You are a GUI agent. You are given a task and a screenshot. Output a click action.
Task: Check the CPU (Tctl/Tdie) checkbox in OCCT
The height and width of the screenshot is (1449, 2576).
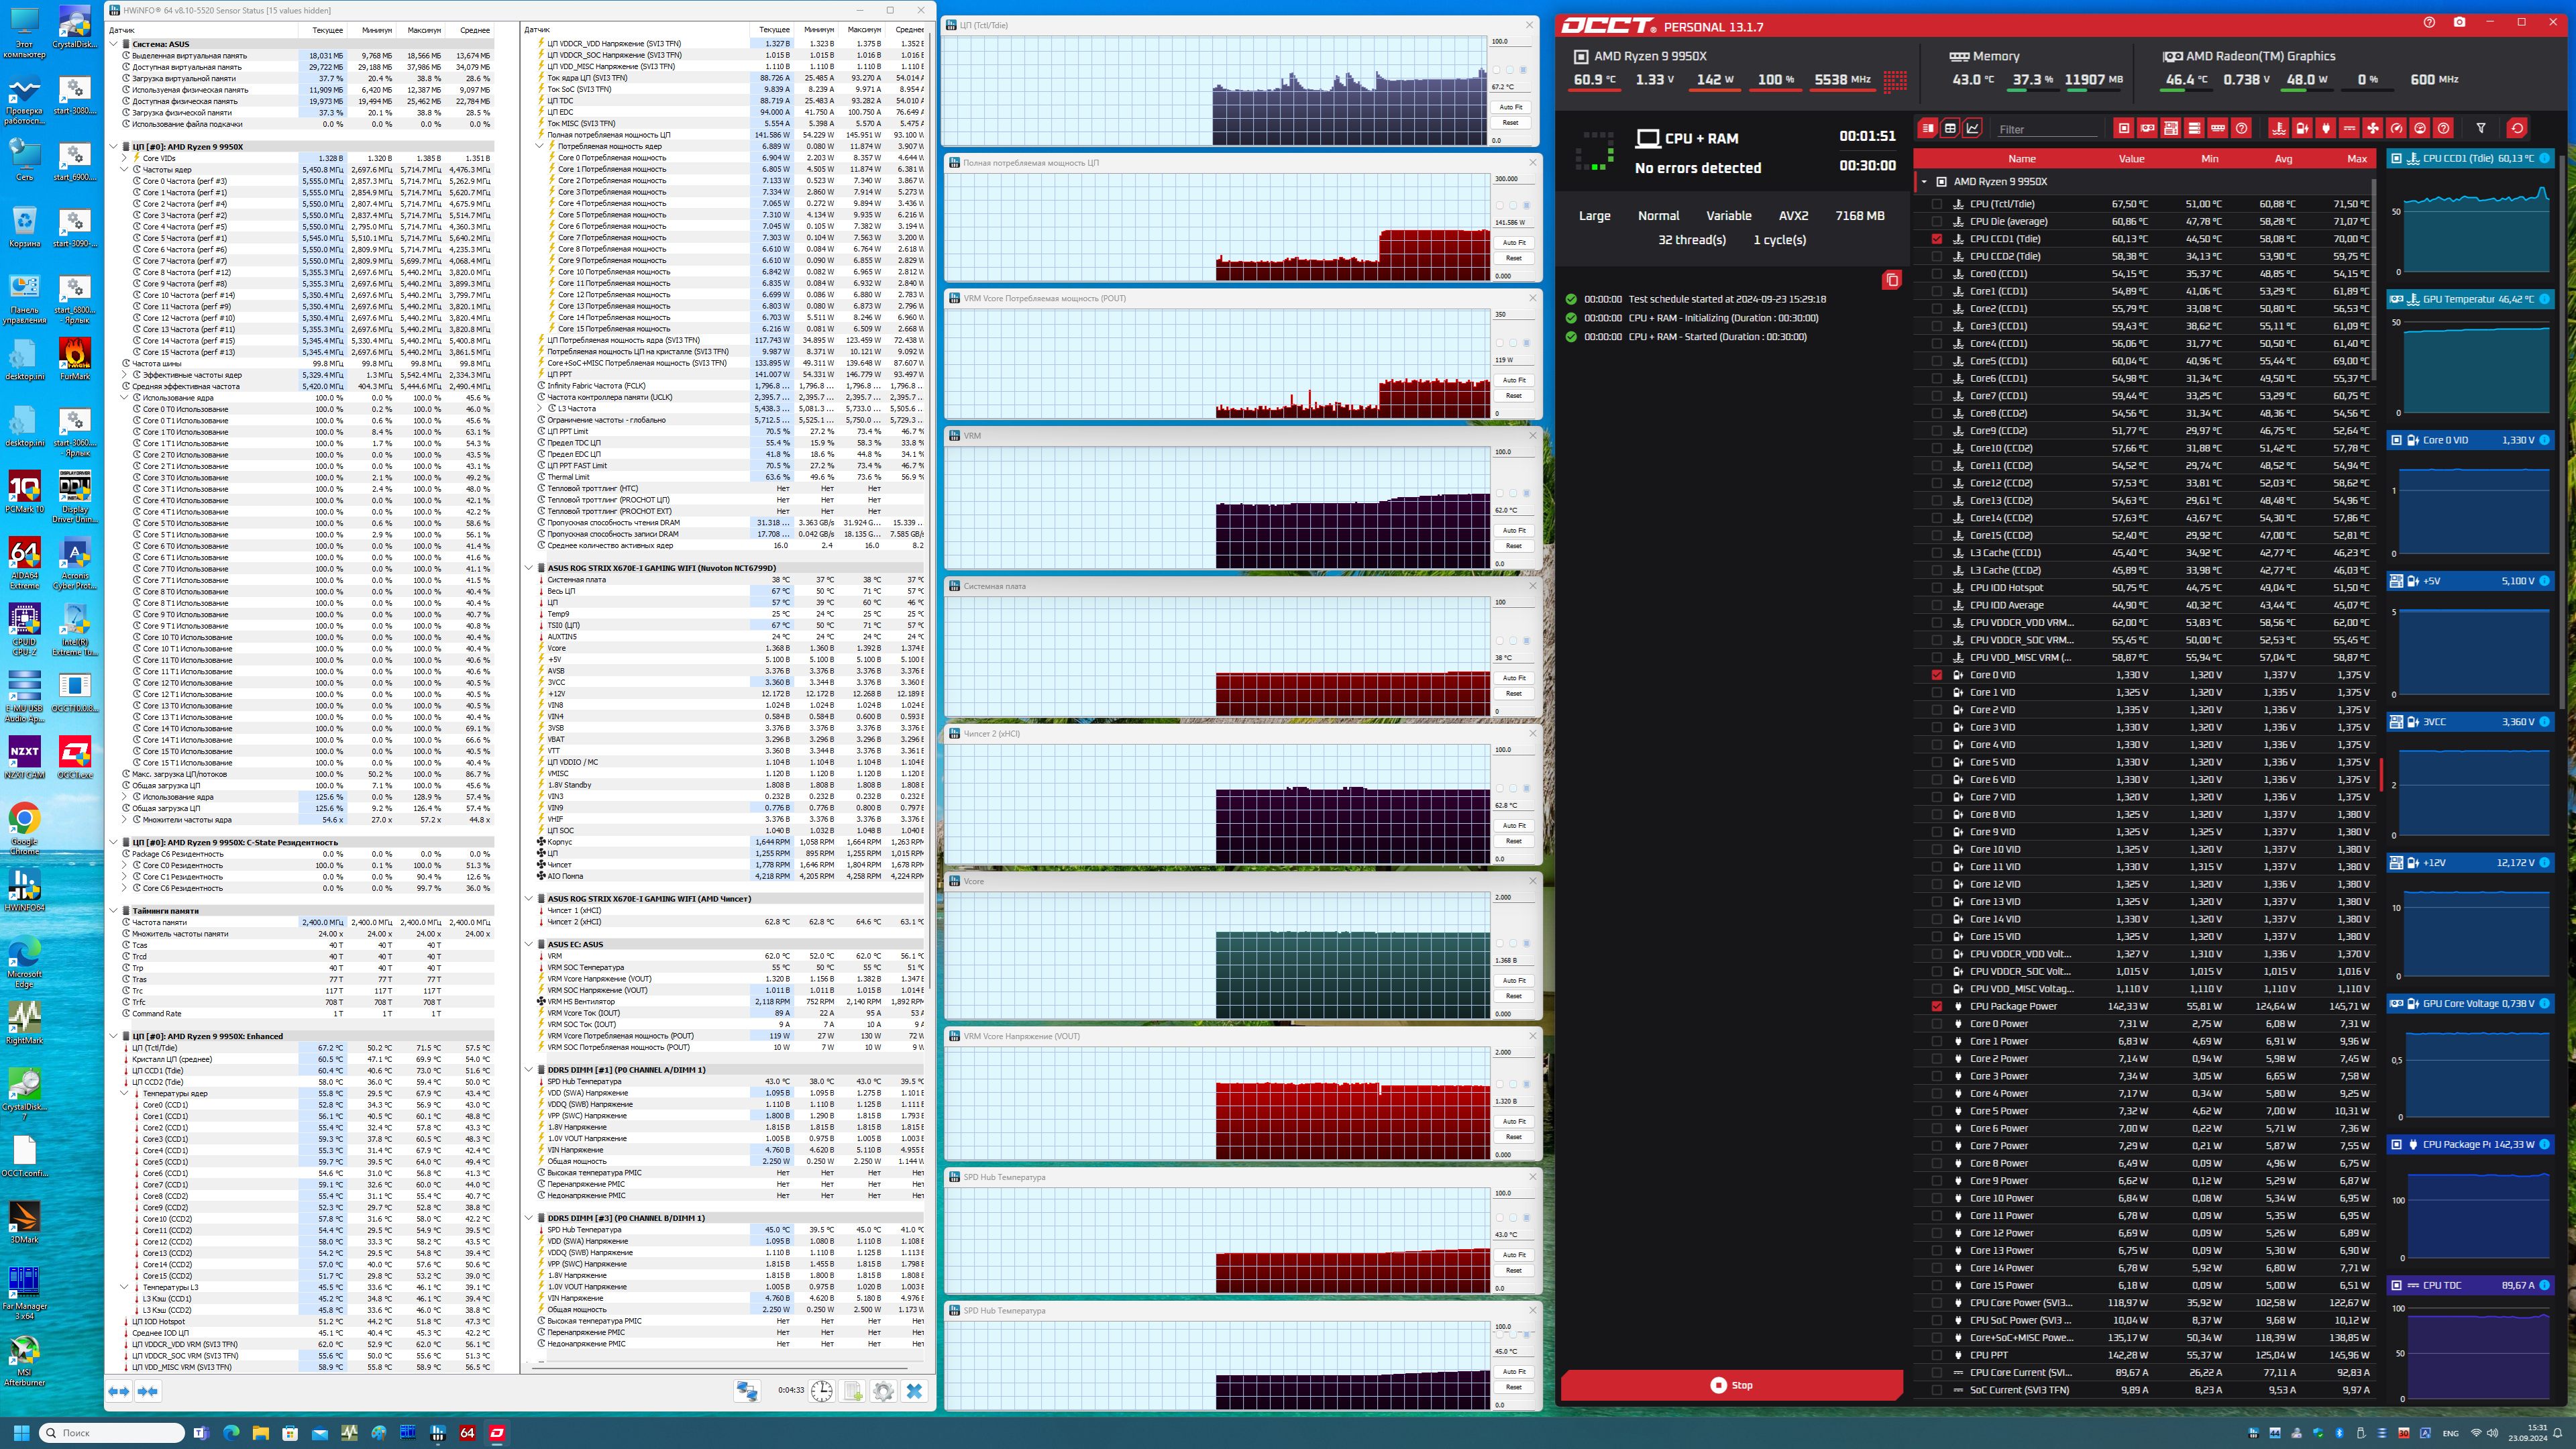[1937, 204]
